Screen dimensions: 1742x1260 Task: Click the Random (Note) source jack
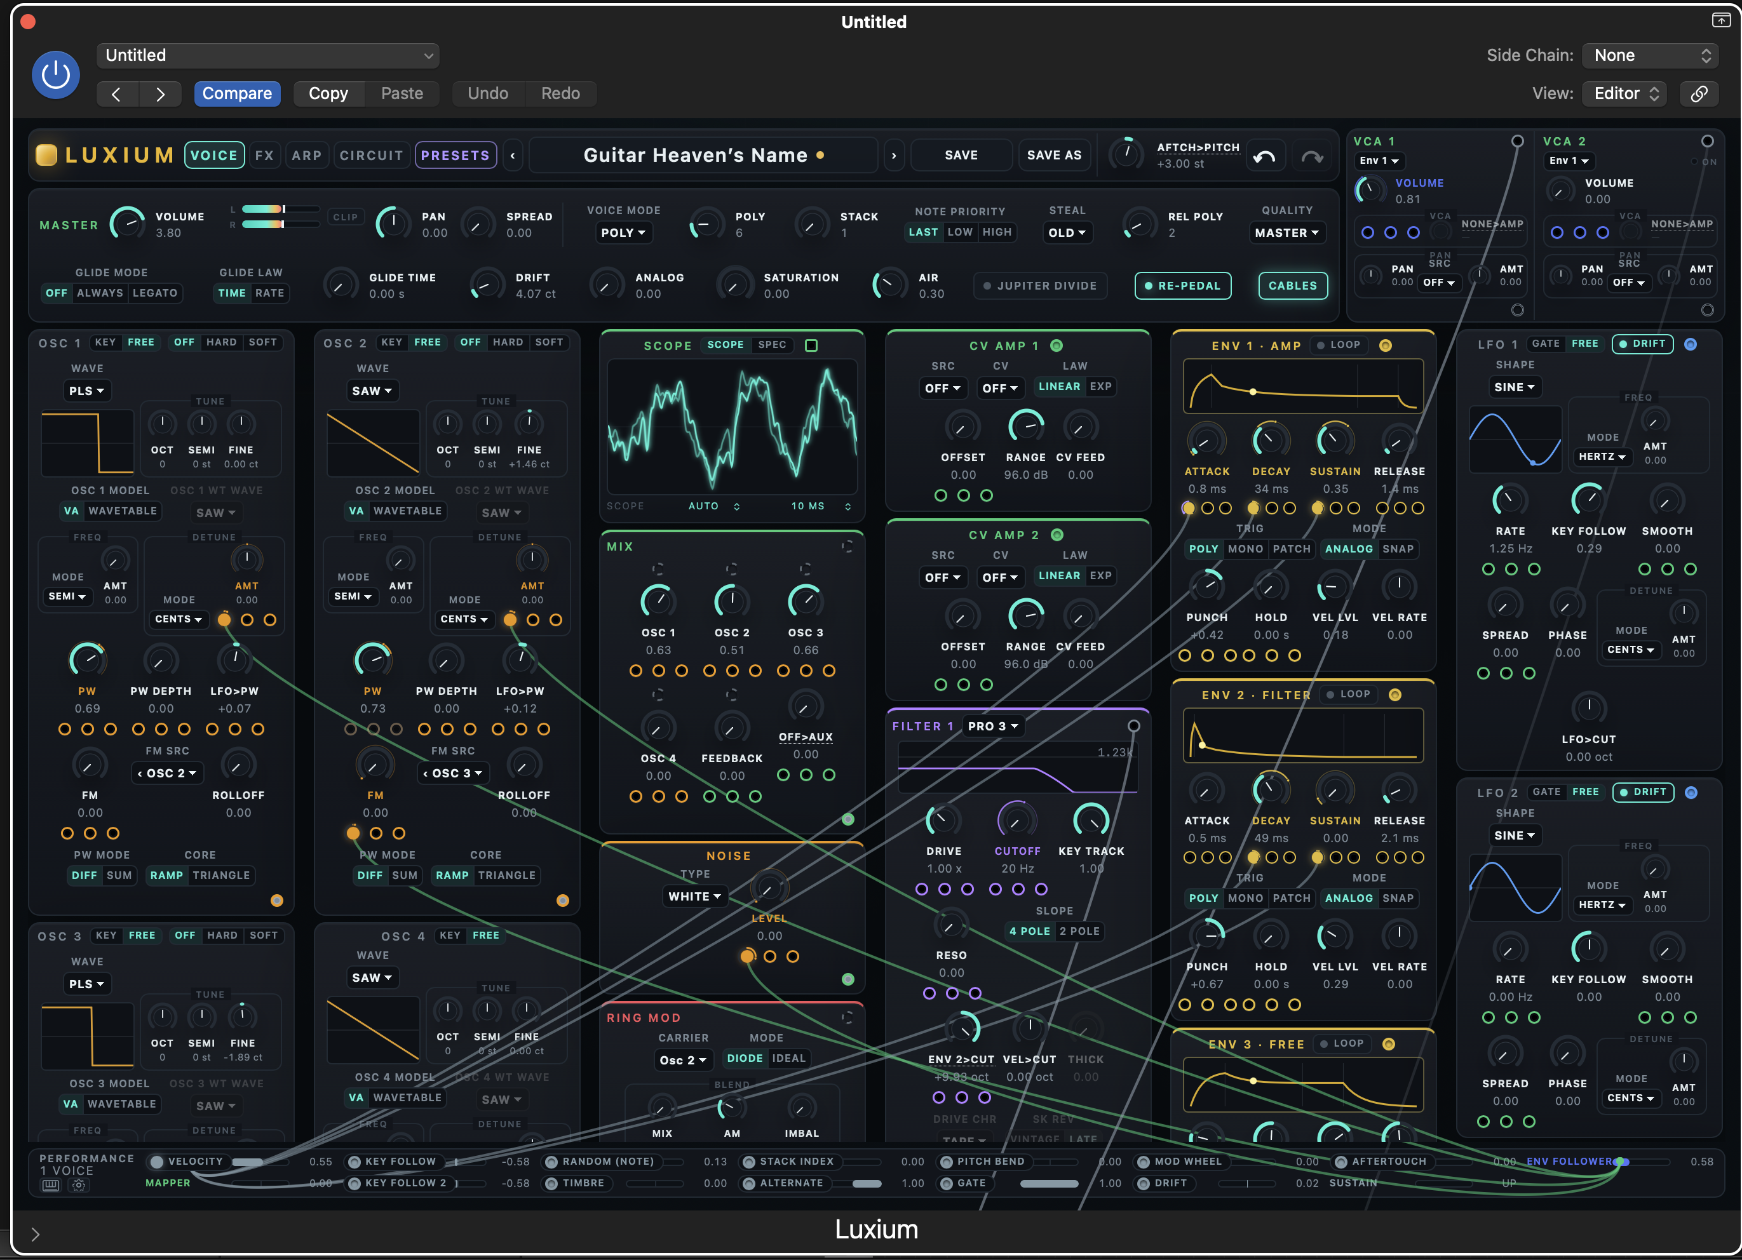[x=551, y=1162]
